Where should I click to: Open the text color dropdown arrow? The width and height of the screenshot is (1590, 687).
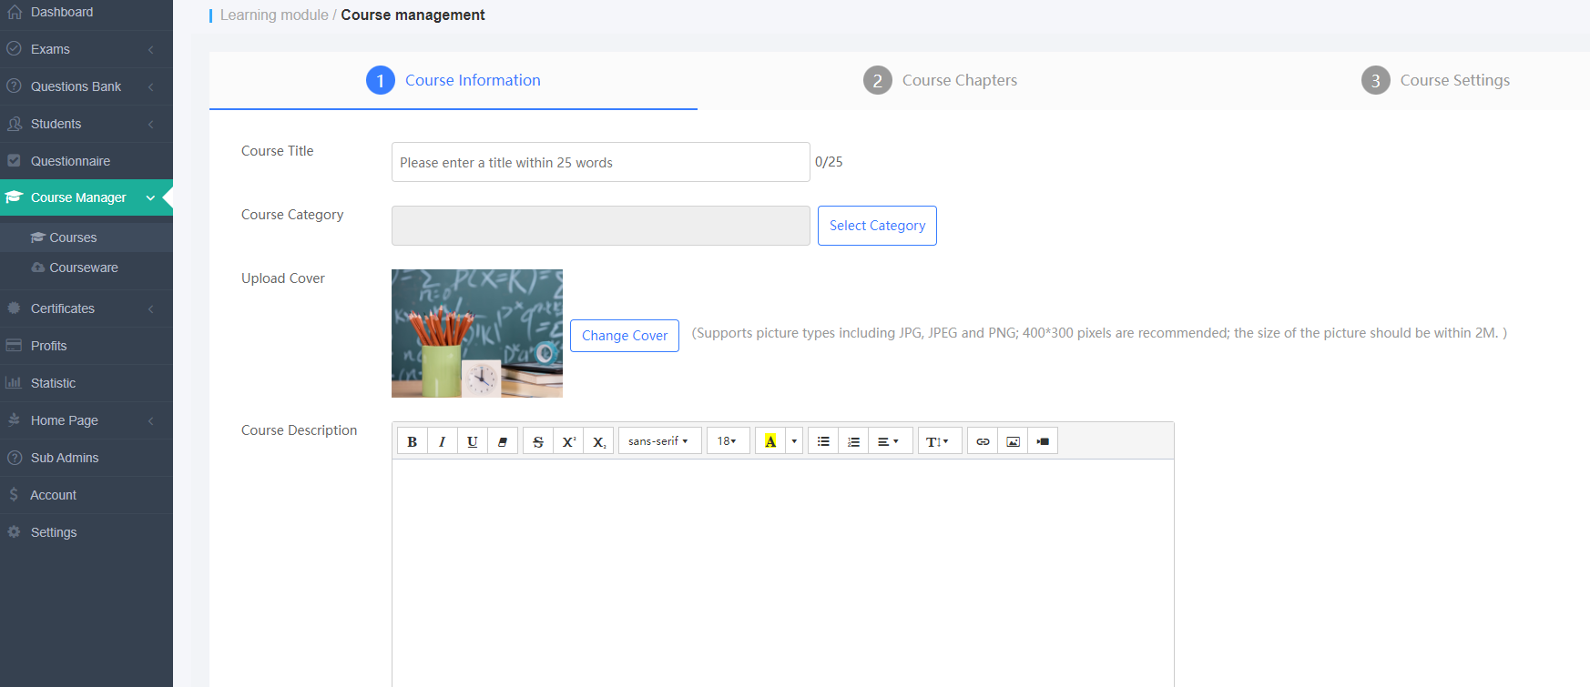tap(794, 441)
